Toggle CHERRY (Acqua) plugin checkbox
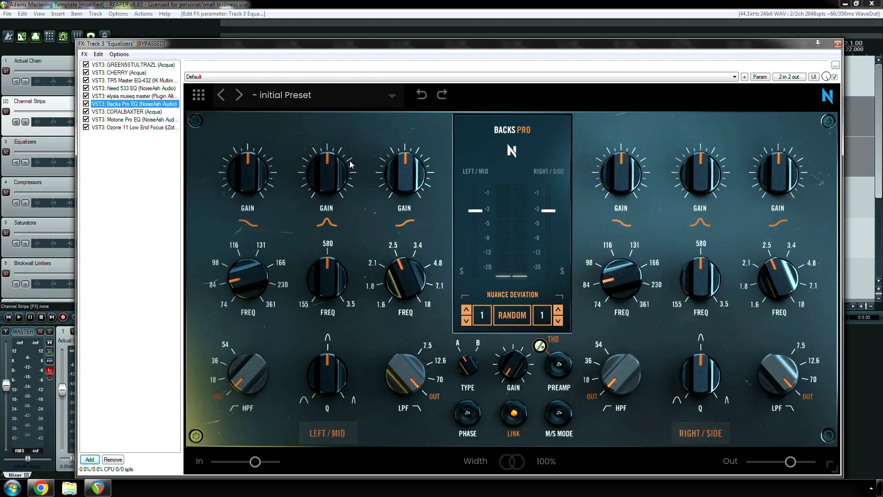 (86, 73)
